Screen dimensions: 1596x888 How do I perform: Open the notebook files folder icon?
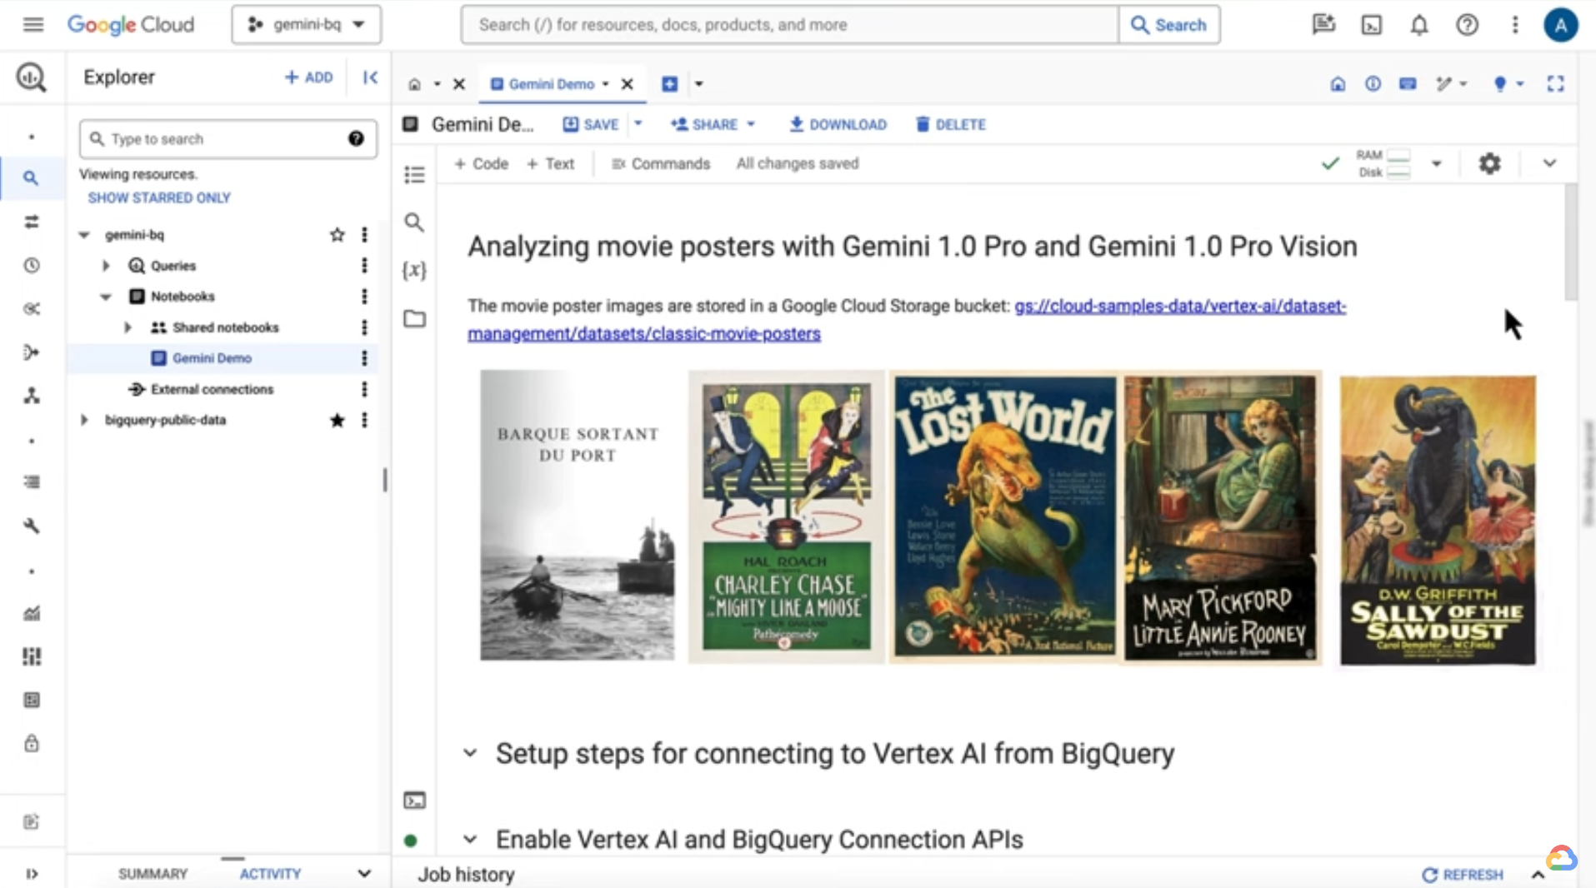tap(414, 319)
